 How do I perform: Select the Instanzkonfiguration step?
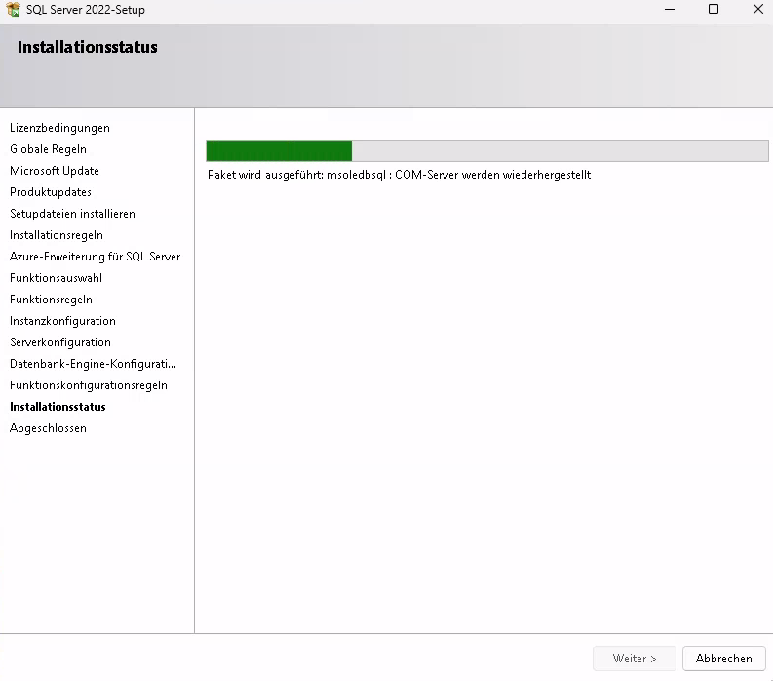tap(62, 321)
